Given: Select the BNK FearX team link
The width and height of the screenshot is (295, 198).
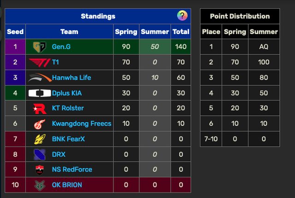Looking at the screenshot, I should (69, 139).
